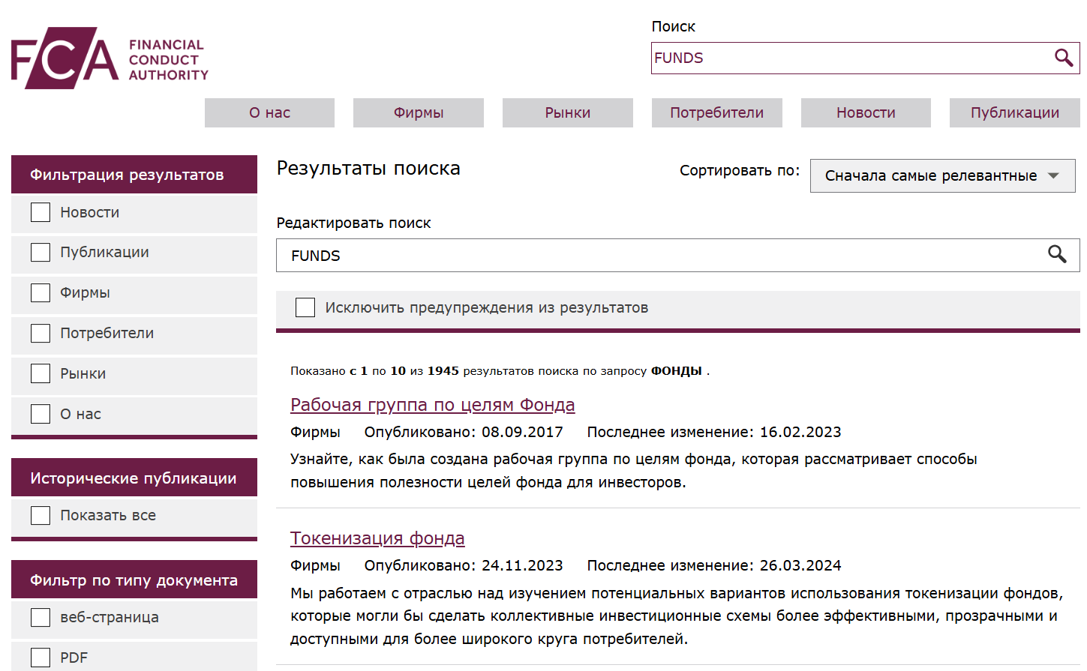
Task: Toggle Показать все under historical publications
Action: click(x=40, y=515)
